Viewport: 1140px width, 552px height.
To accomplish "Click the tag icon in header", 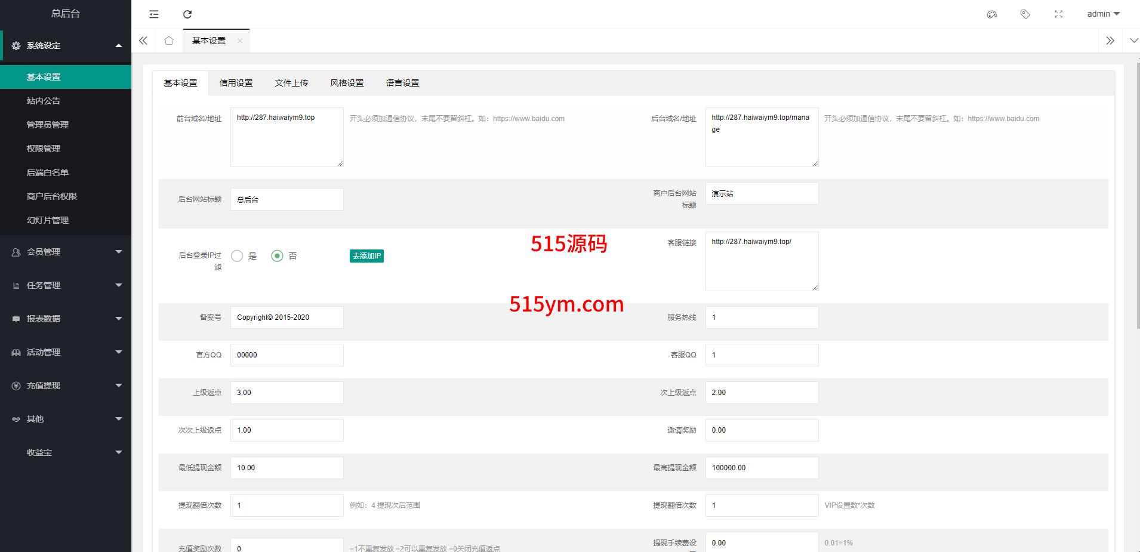I will pyautogui.click(x=1025, y=14).
